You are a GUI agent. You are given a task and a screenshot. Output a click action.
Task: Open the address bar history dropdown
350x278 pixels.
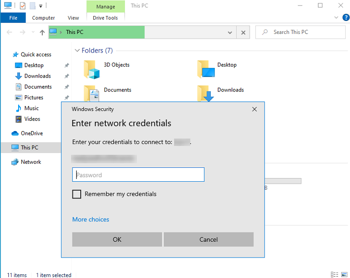click(x=230, y=33)
